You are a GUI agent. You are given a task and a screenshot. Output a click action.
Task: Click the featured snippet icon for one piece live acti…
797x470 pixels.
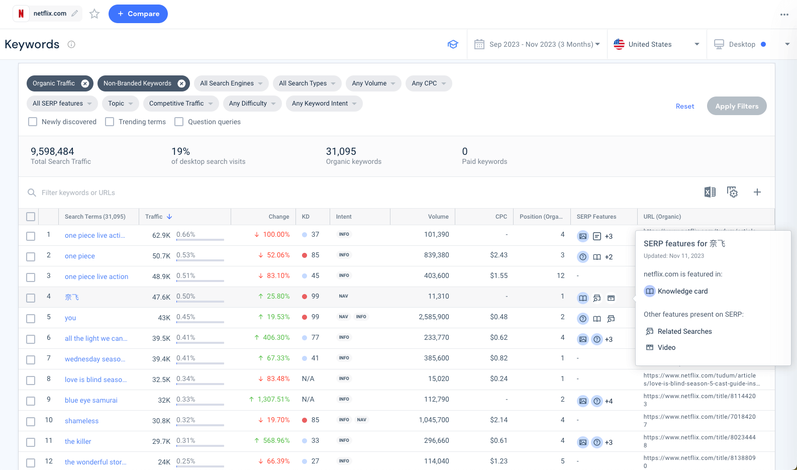coord(597,236)
